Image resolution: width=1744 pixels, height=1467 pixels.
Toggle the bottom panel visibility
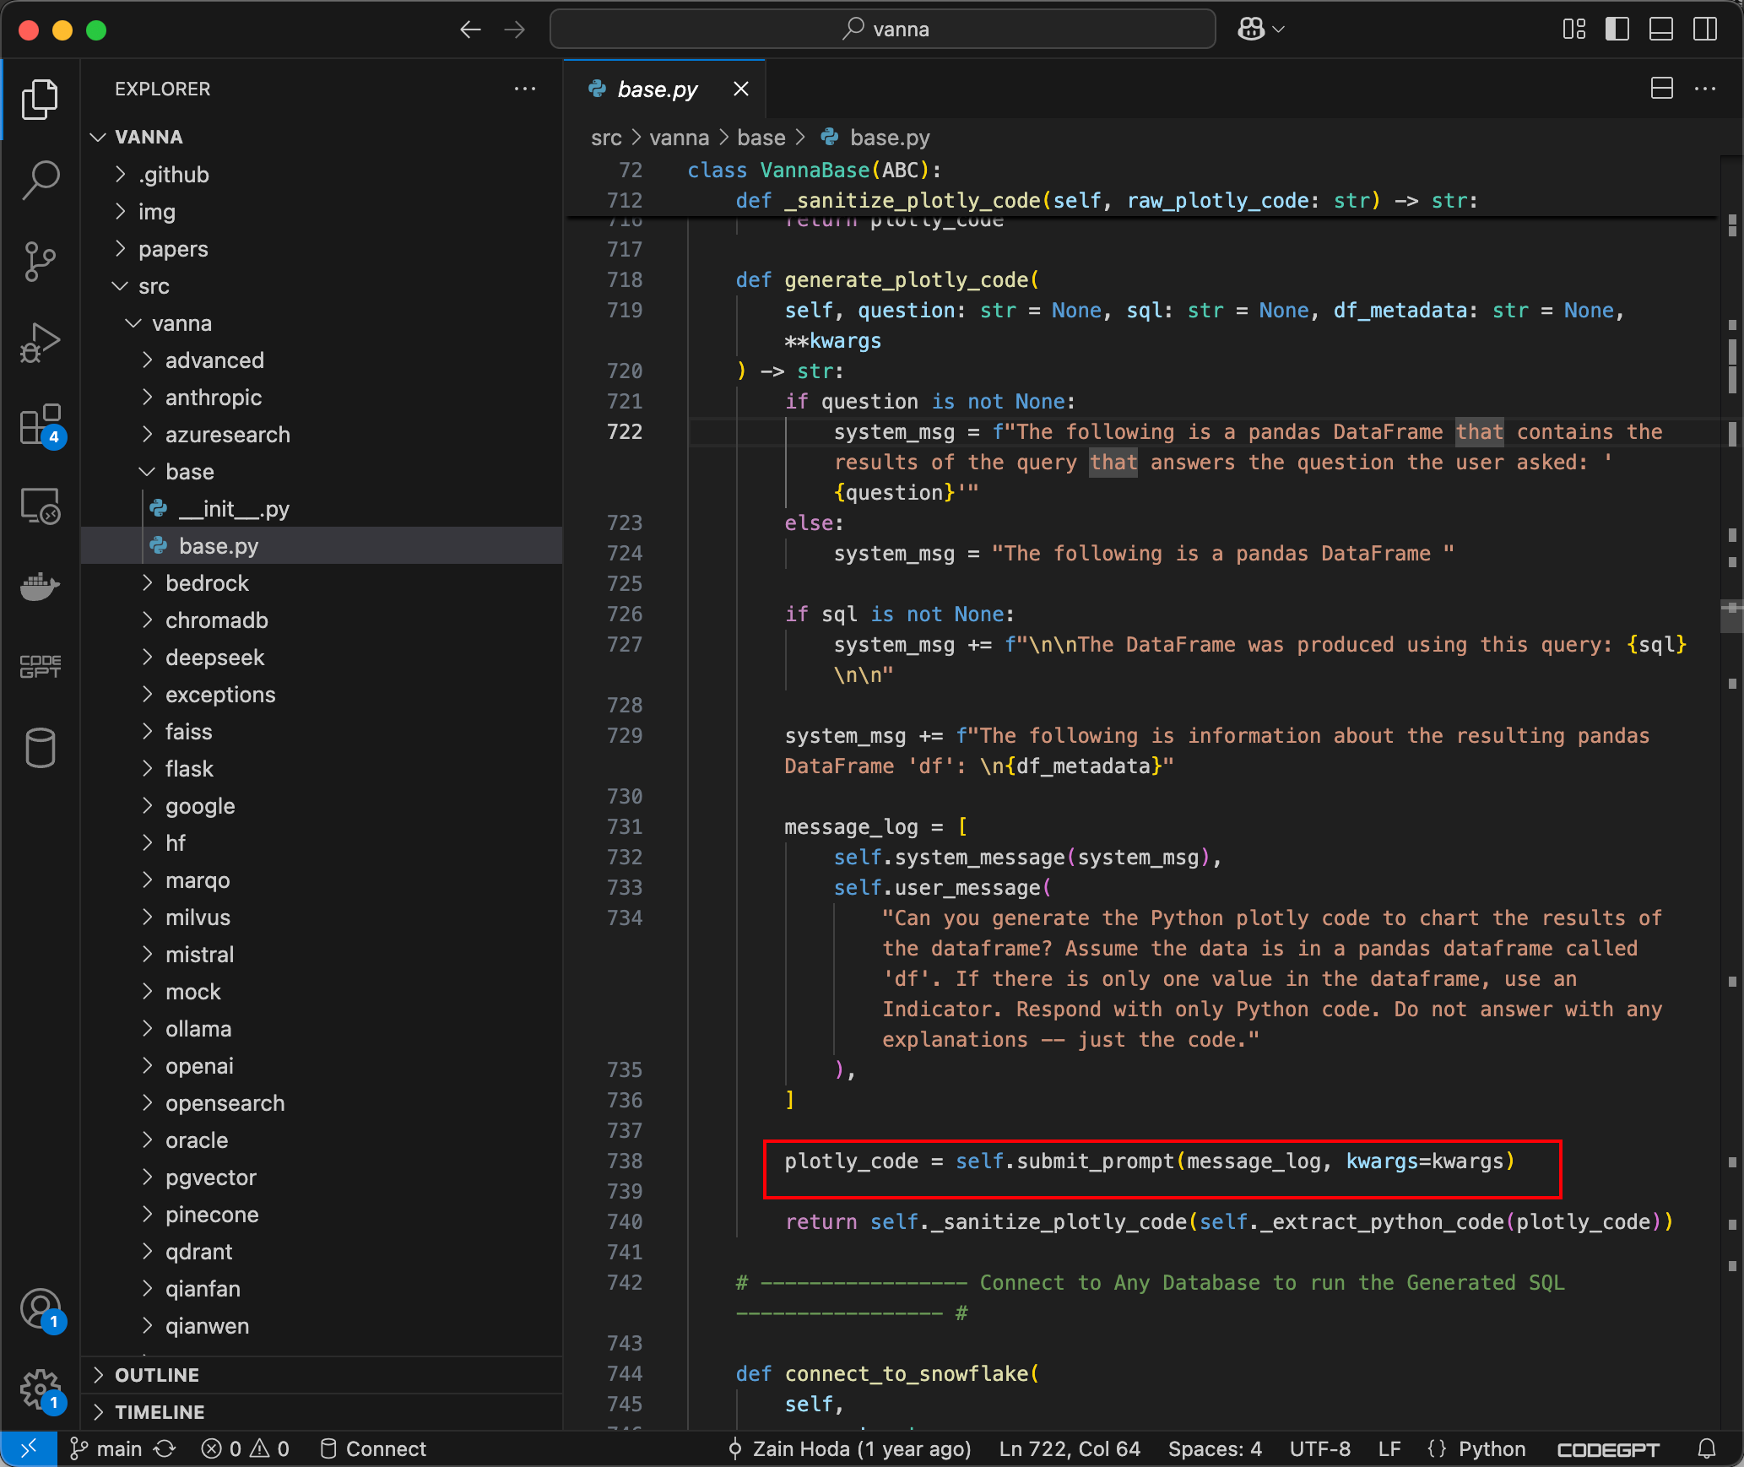1660,30
